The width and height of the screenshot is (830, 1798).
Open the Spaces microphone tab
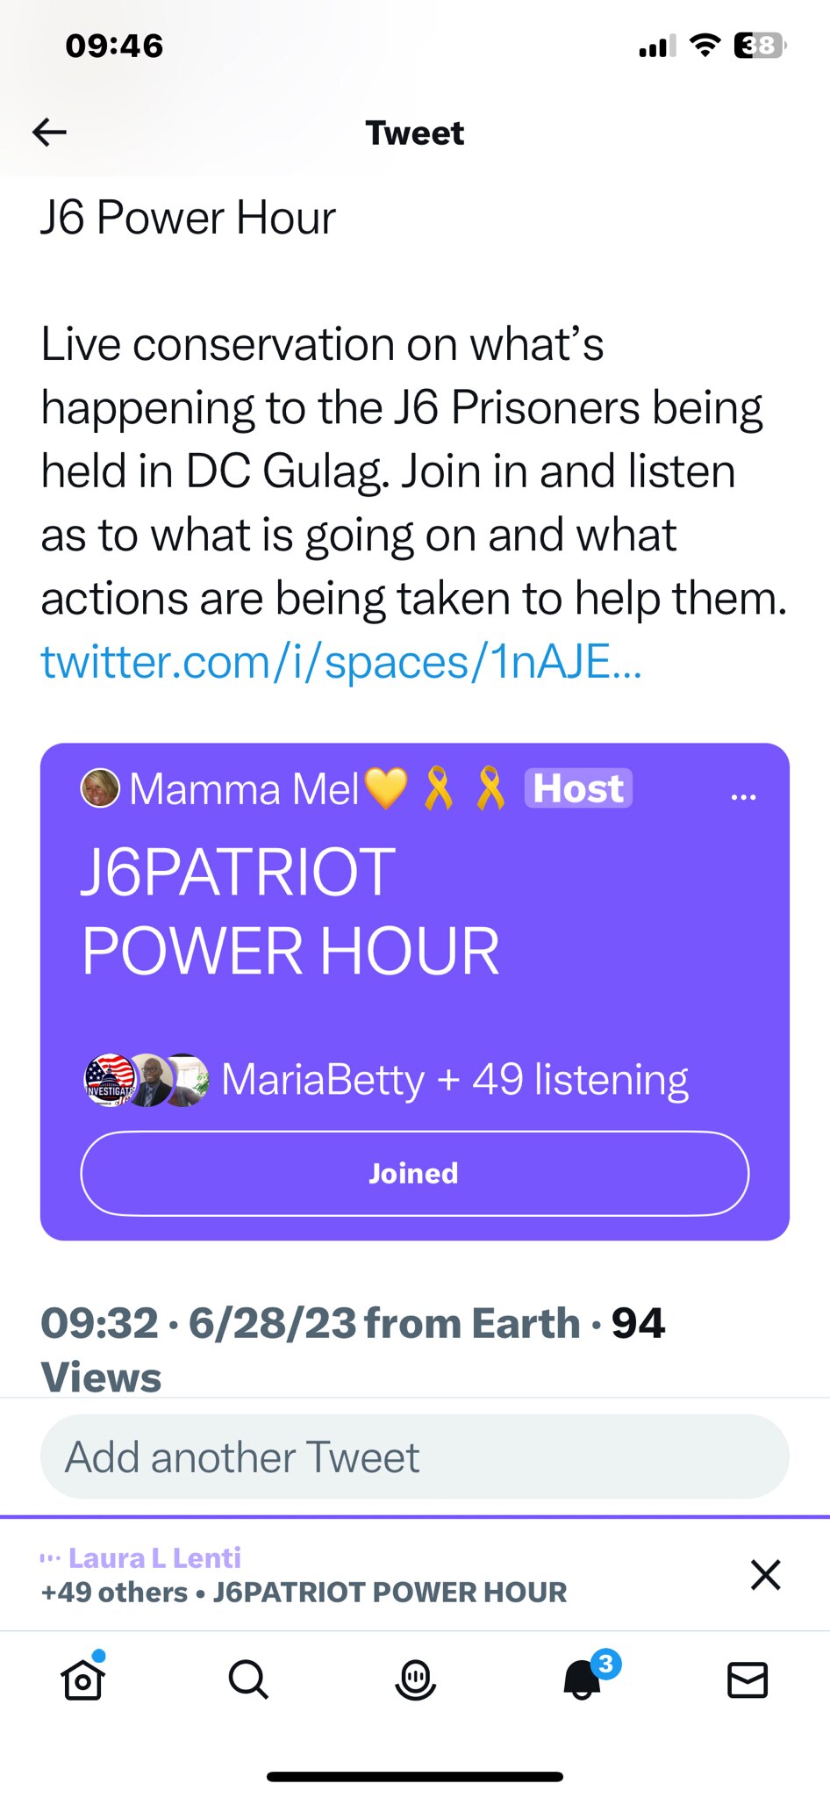415,1680
